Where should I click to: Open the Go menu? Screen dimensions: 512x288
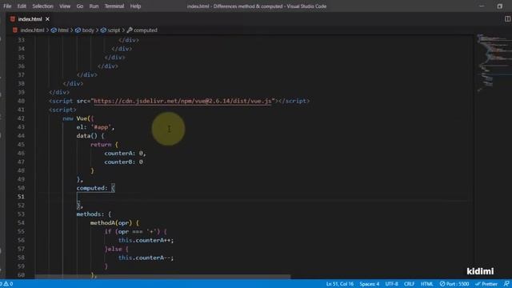click(80, 6)
